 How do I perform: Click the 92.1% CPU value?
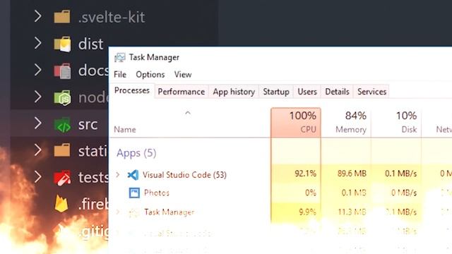point(305,174)
